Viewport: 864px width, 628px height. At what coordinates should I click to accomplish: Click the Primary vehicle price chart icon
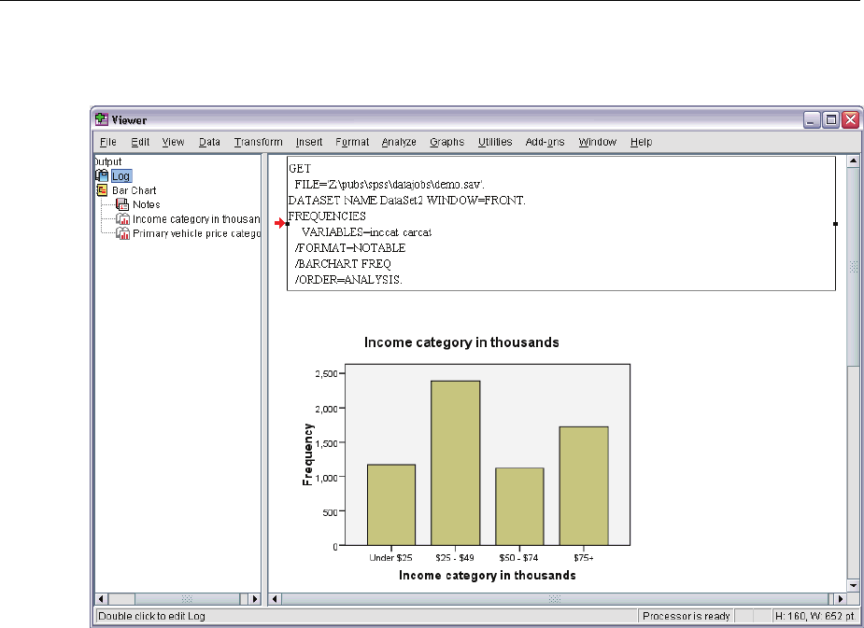123,233
